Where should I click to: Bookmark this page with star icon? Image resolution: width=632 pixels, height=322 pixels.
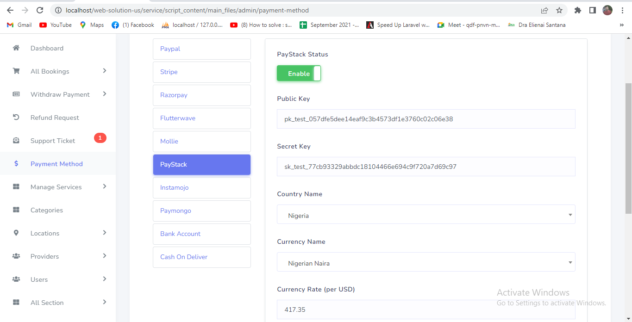(x=559, y=10)
